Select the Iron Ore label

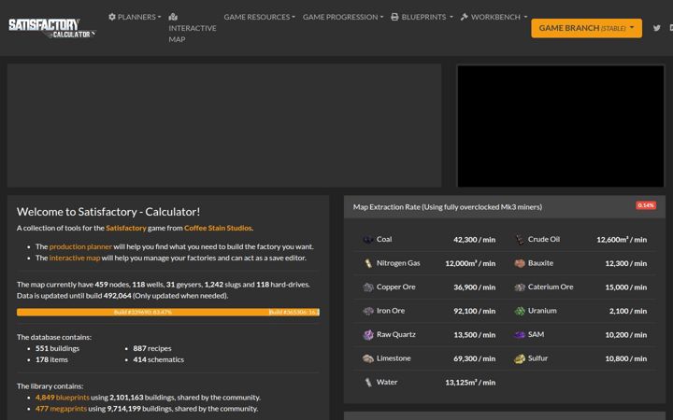tap(391, 311)
